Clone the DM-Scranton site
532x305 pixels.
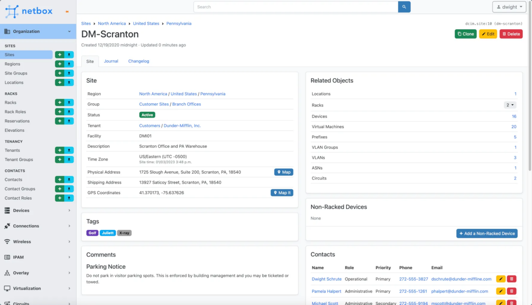point(465,34)
